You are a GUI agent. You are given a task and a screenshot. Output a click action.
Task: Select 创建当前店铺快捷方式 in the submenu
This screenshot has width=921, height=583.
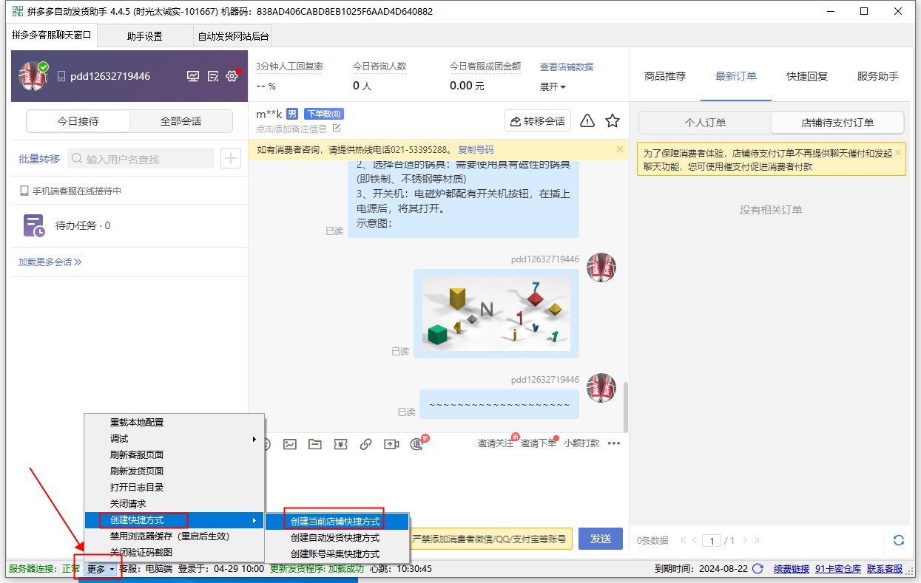(x=337, y=522)
